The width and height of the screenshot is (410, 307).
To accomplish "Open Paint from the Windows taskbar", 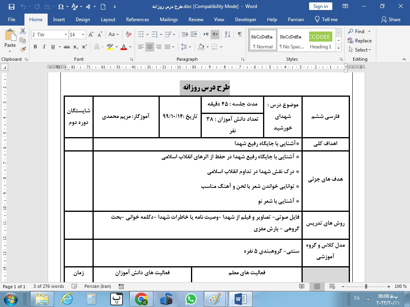I will [x=215, y=299].
